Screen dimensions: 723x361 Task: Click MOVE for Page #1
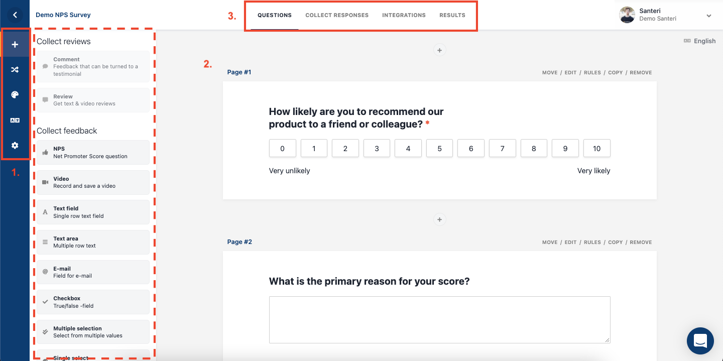tap(550, 73)
